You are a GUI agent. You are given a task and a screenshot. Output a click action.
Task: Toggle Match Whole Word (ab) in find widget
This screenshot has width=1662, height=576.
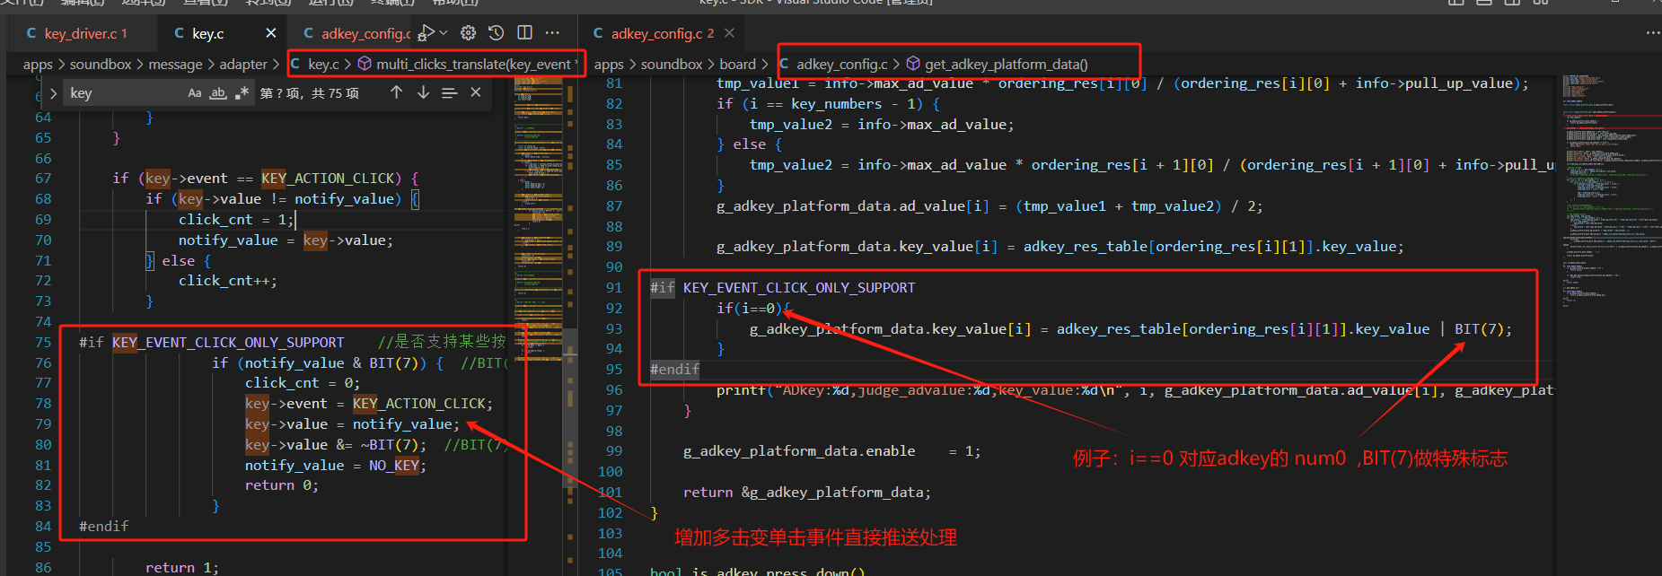point(218,92)
